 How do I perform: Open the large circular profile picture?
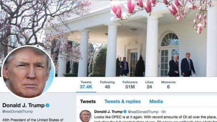(x=28, y=72)
